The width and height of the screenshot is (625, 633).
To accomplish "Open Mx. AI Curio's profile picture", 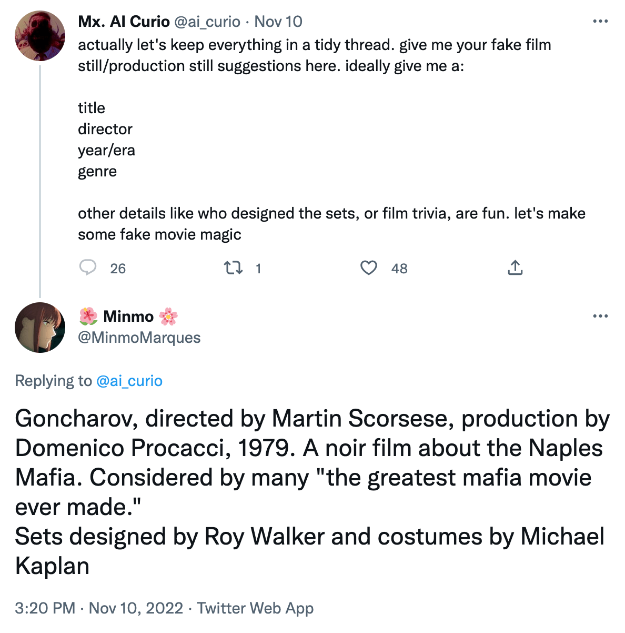I will (40, 36).
